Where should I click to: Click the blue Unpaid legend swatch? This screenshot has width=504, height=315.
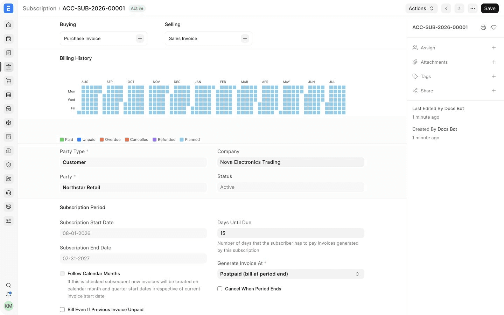tap(79, 140)
